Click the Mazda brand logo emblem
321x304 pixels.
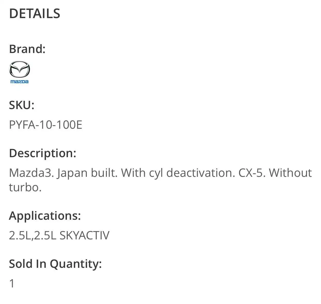coord(19,69)
